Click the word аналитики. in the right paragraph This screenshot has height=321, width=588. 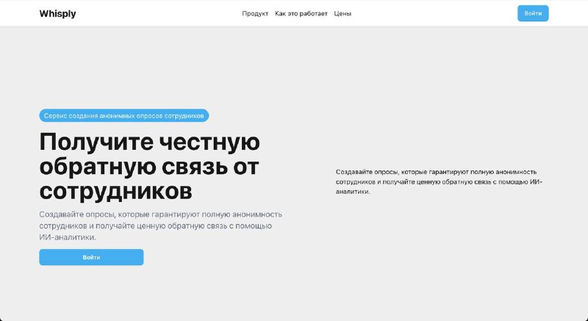tap(353, 192)
